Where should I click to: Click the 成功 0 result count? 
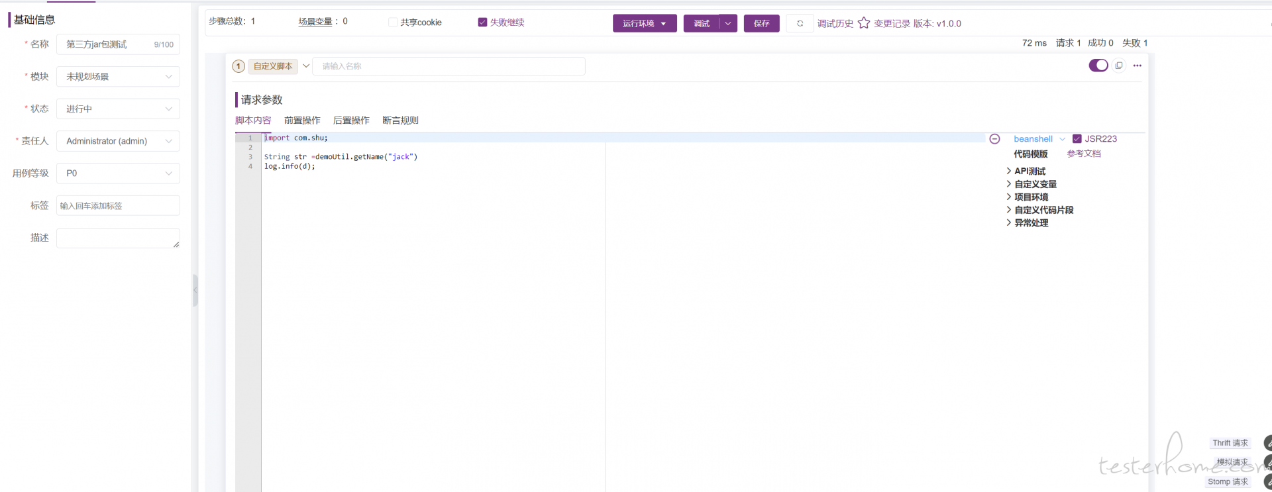coord(1100,43)
